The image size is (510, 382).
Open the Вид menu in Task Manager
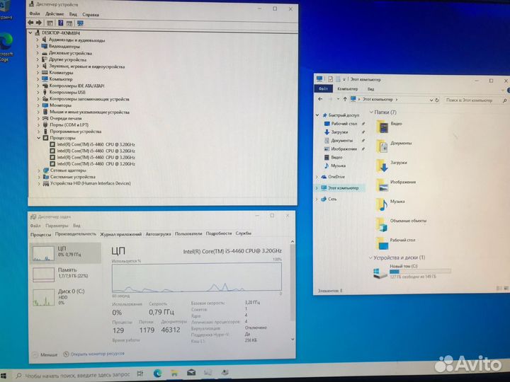[76, 226]
